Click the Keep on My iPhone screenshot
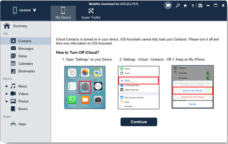Image resolution: width=228 pixels, height=144 pixels. 193,87
